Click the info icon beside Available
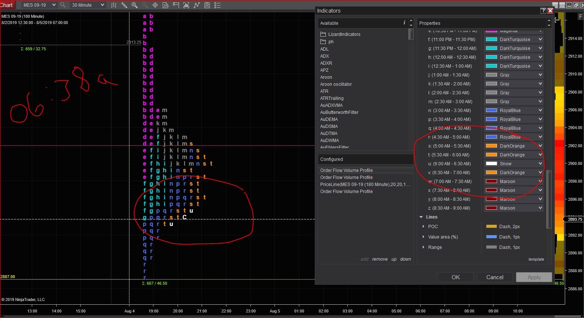Image resolution: width=584 pixels, height=318 pixels. tap(404, 23)
